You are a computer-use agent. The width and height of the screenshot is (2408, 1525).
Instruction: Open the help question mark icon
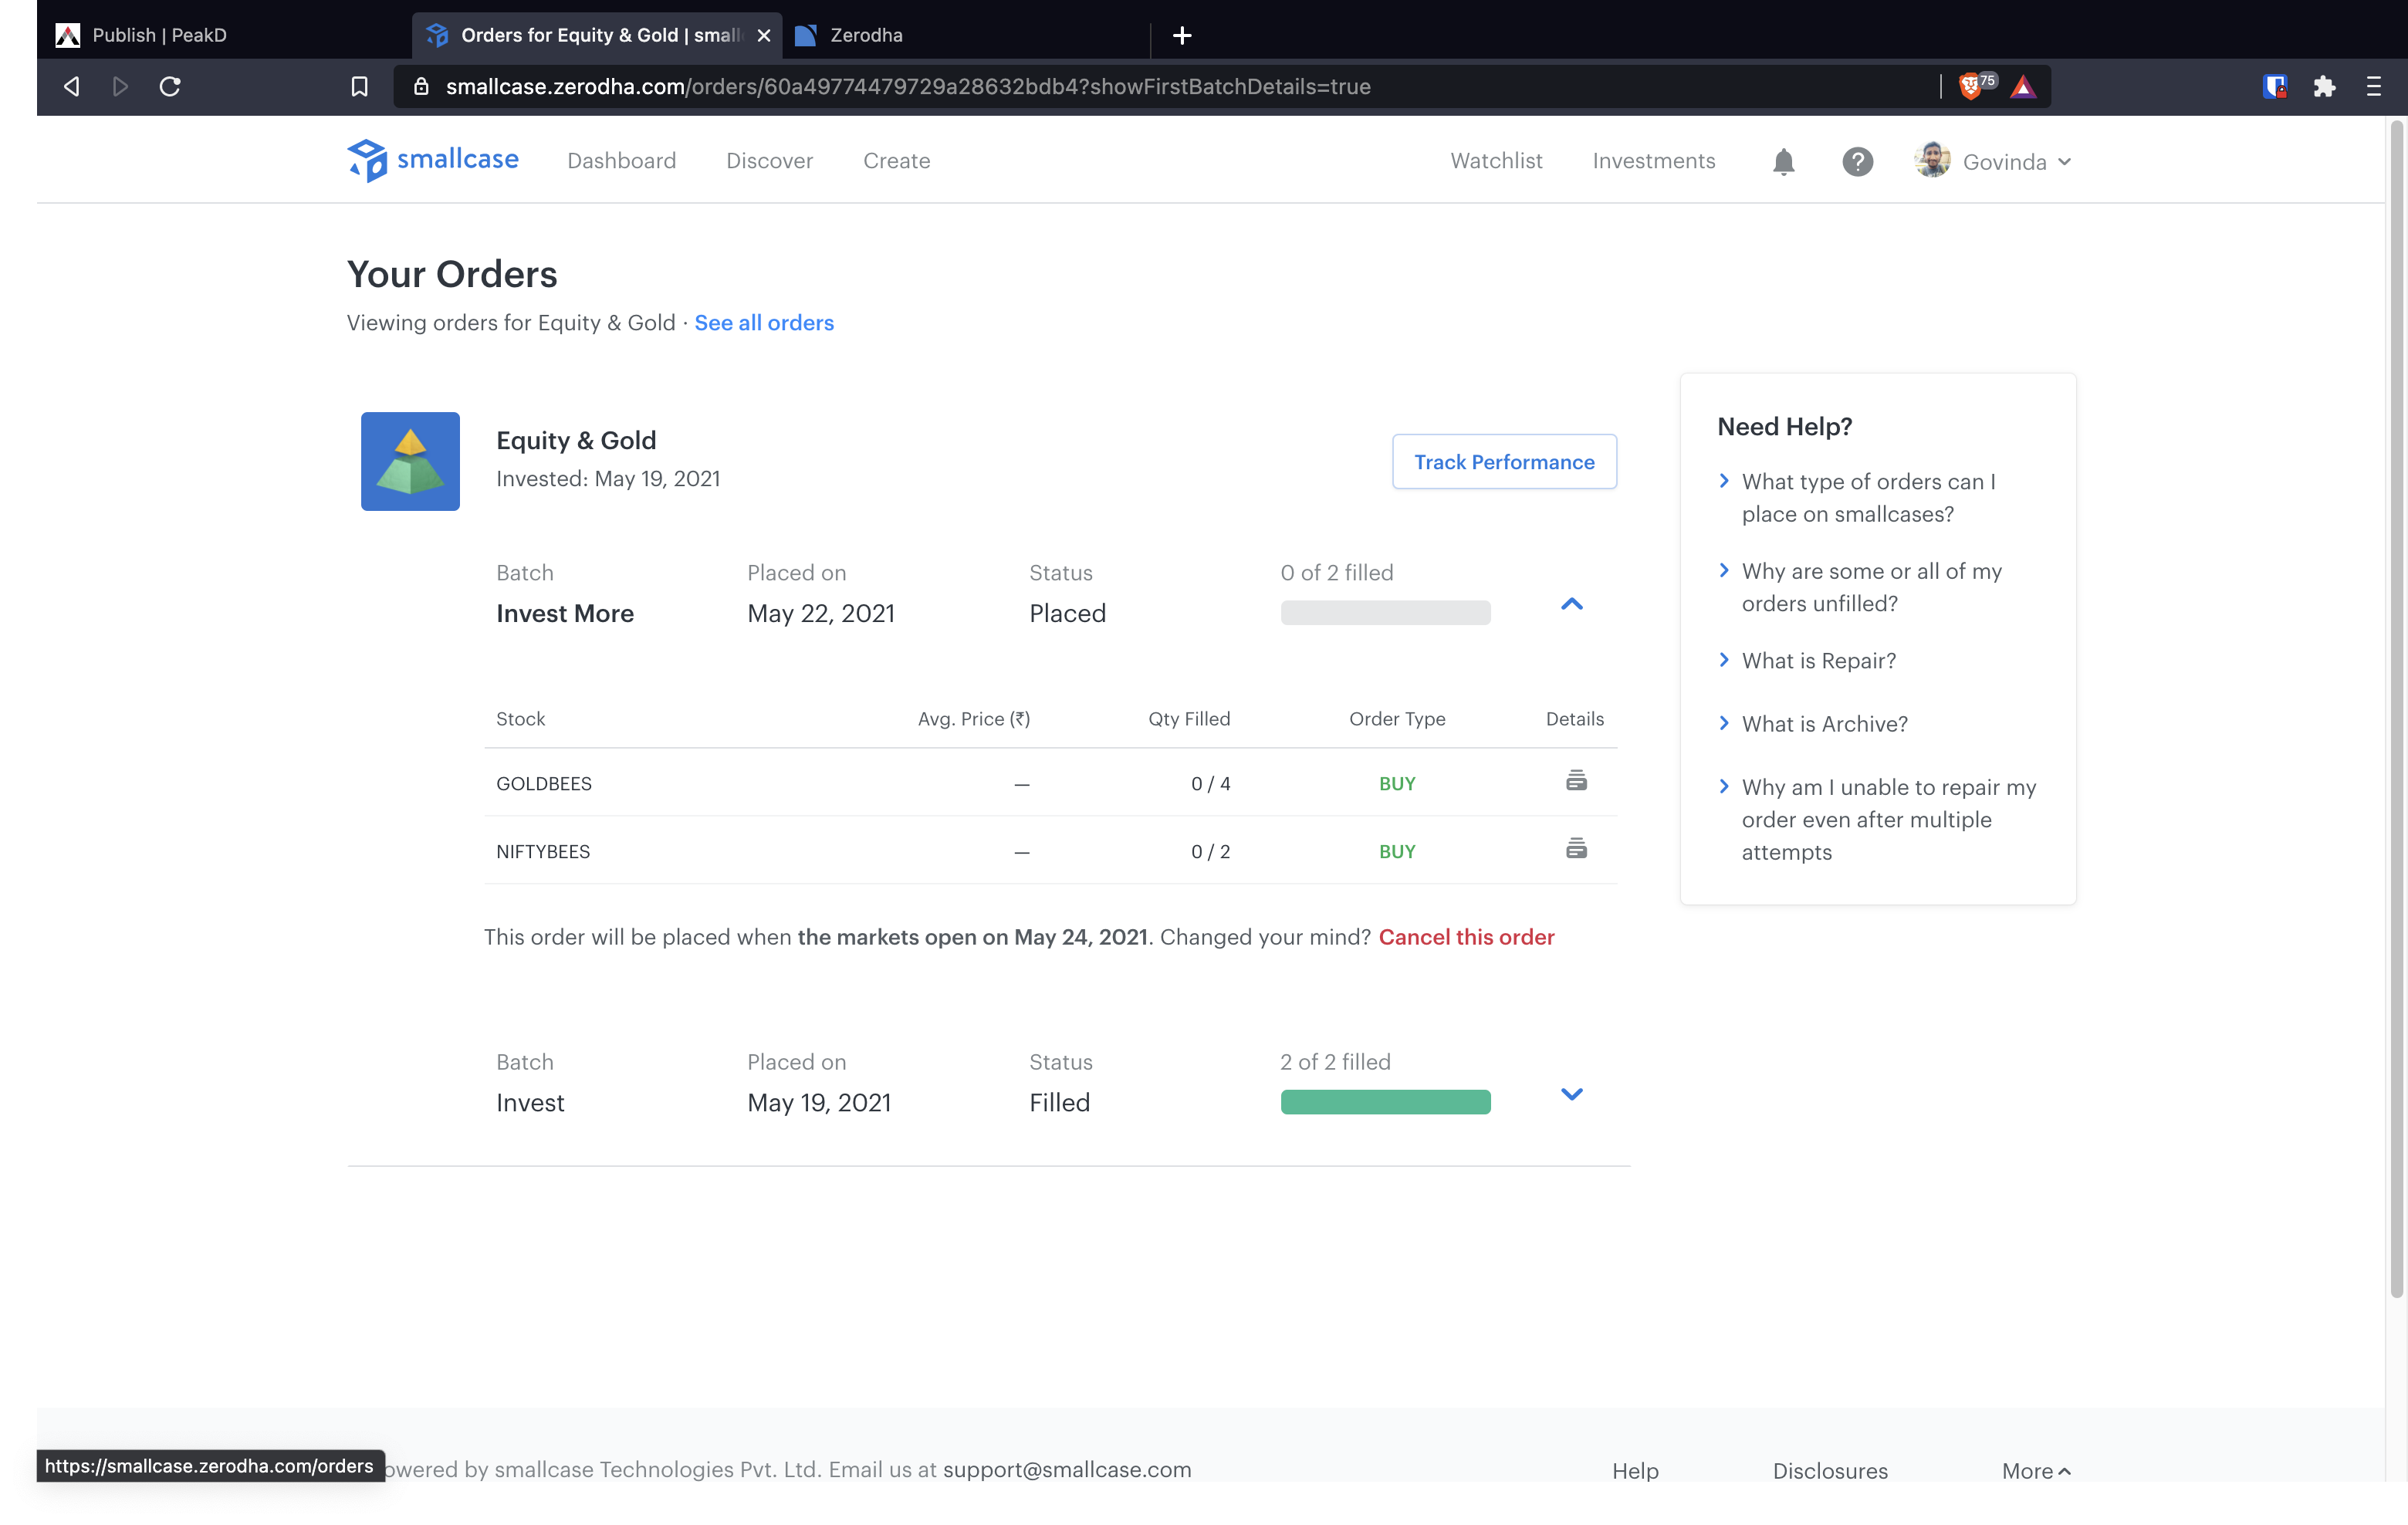(1857, 161)
